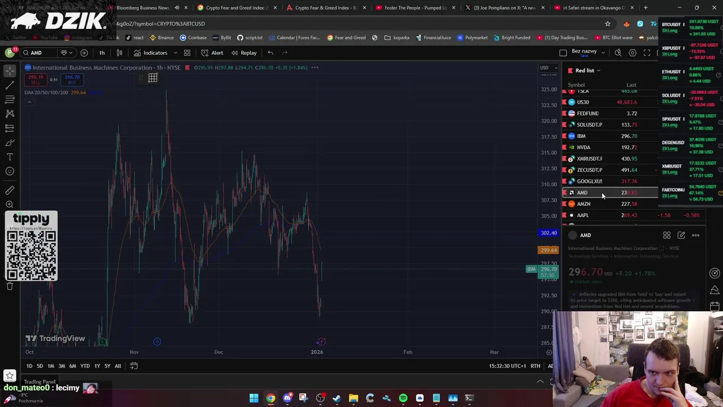This screenshot has width=723, height=407.
Task: Open the three-dots menu in AMD details panel
Action: click(695, 235)
